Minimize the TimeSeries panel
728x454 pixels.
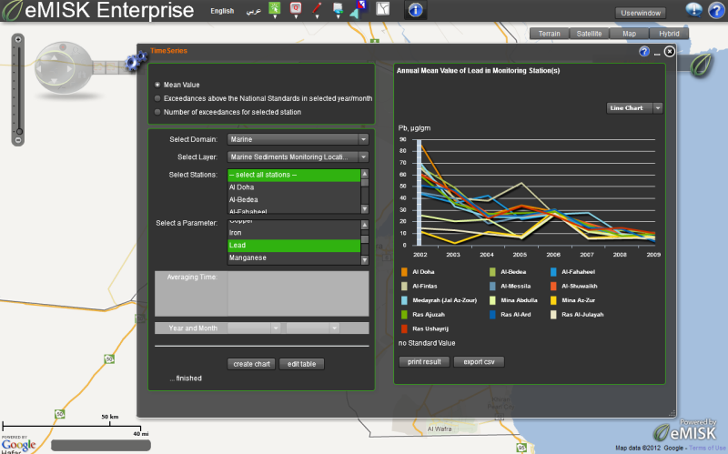point(657,54)
